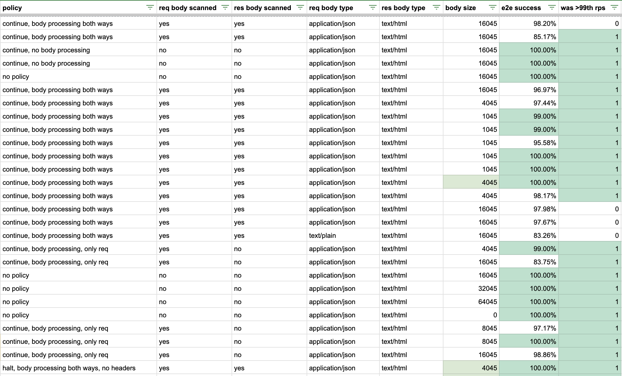Click the text/plain req body type cell
Image resolution: width=622 pixels, height=376 pixels.
click(322, 236)
